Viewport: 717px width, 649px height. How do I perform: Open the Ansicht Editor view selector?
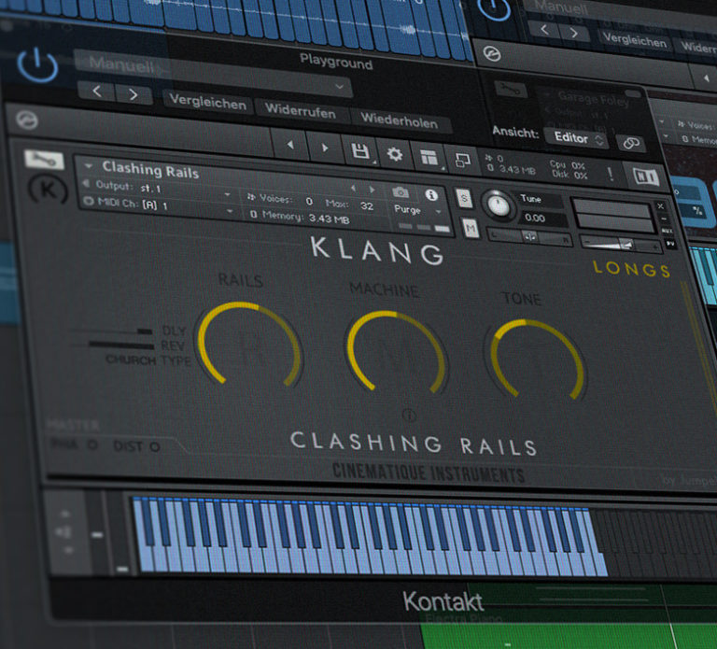click(x=578, y=137)
